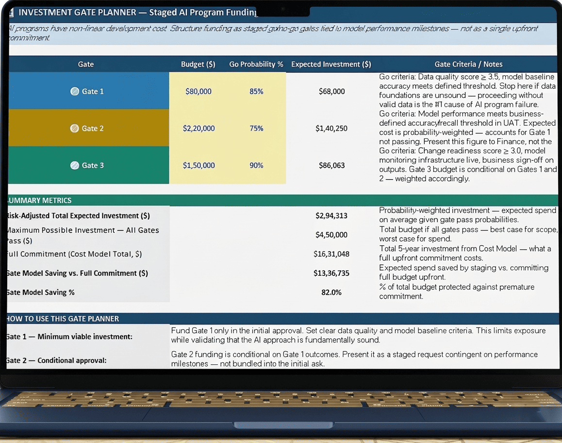Click the Total 5-year investment note

(465, 253)
